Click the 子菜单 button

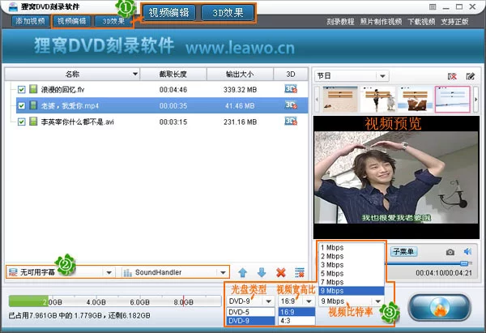[x=403, y=251]
